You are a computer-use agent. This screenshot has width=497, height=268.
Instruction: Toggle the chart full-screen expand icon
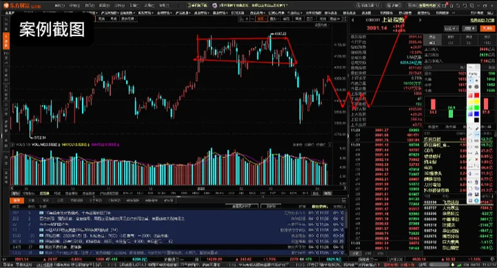(x=344, y=19)
